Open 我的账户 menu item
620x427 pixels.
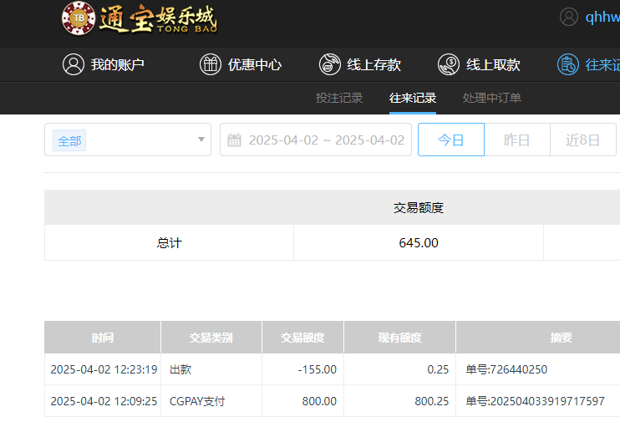118,64
